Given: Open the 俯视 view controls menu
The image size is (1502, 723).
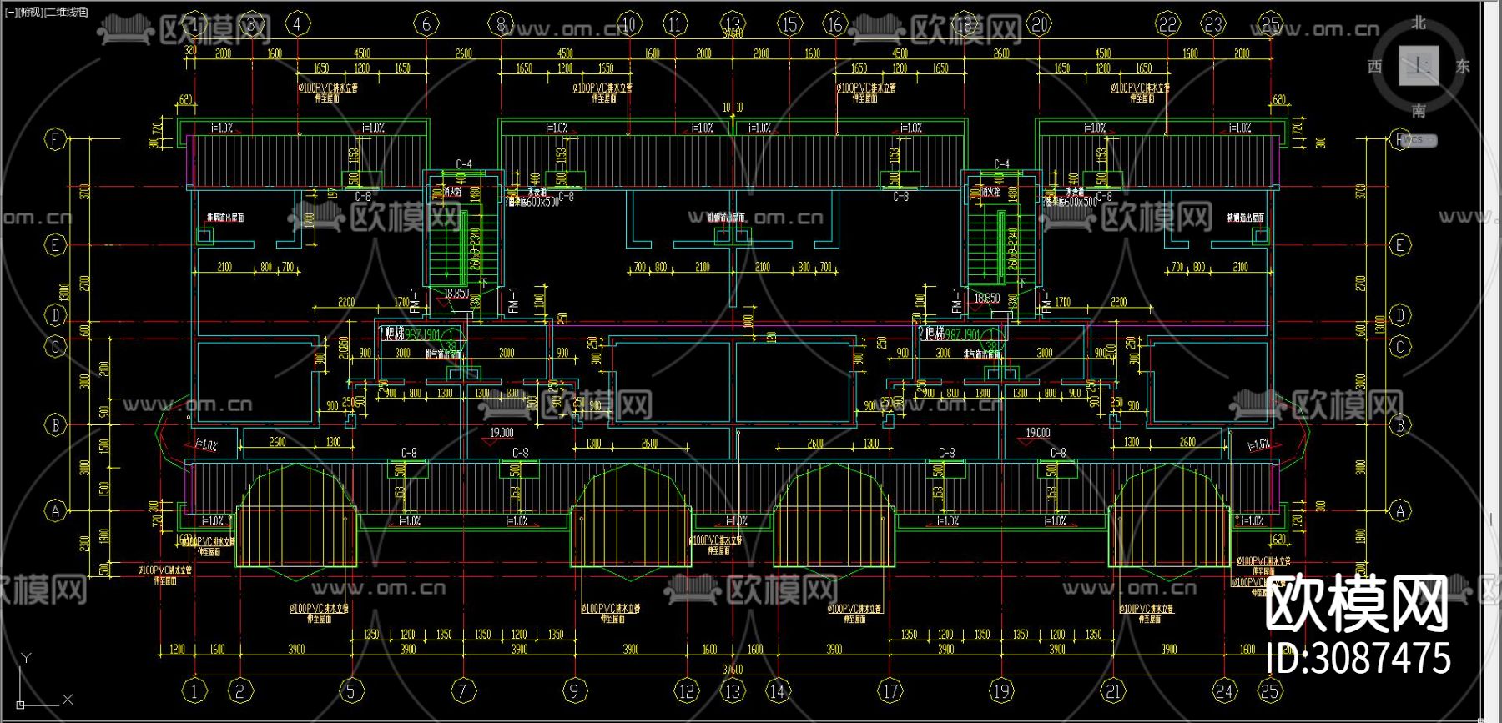Looking at the screenshot, I should click(30, 12).
